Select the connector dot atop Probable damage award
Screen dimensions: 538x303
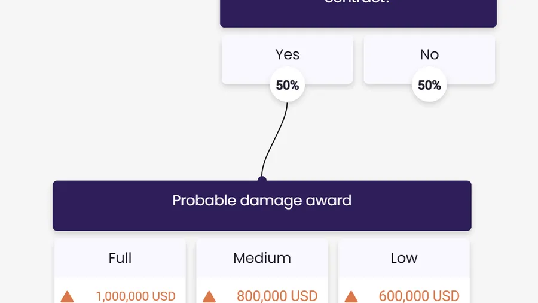[x=262, y=179]
